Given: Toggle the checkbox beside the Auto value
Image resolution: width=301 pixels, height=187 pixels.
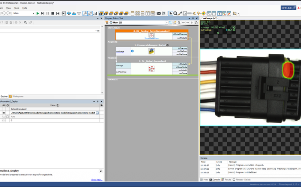Looking at the screenshot, I should tap(7, 117).
